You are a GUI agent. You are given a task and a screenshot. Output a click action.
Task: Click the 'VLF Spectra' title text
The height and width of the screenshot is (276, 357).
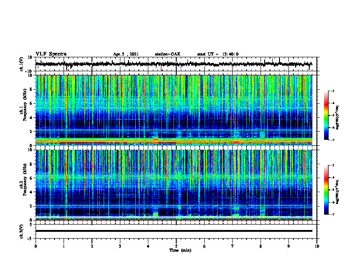coord(51,54)
